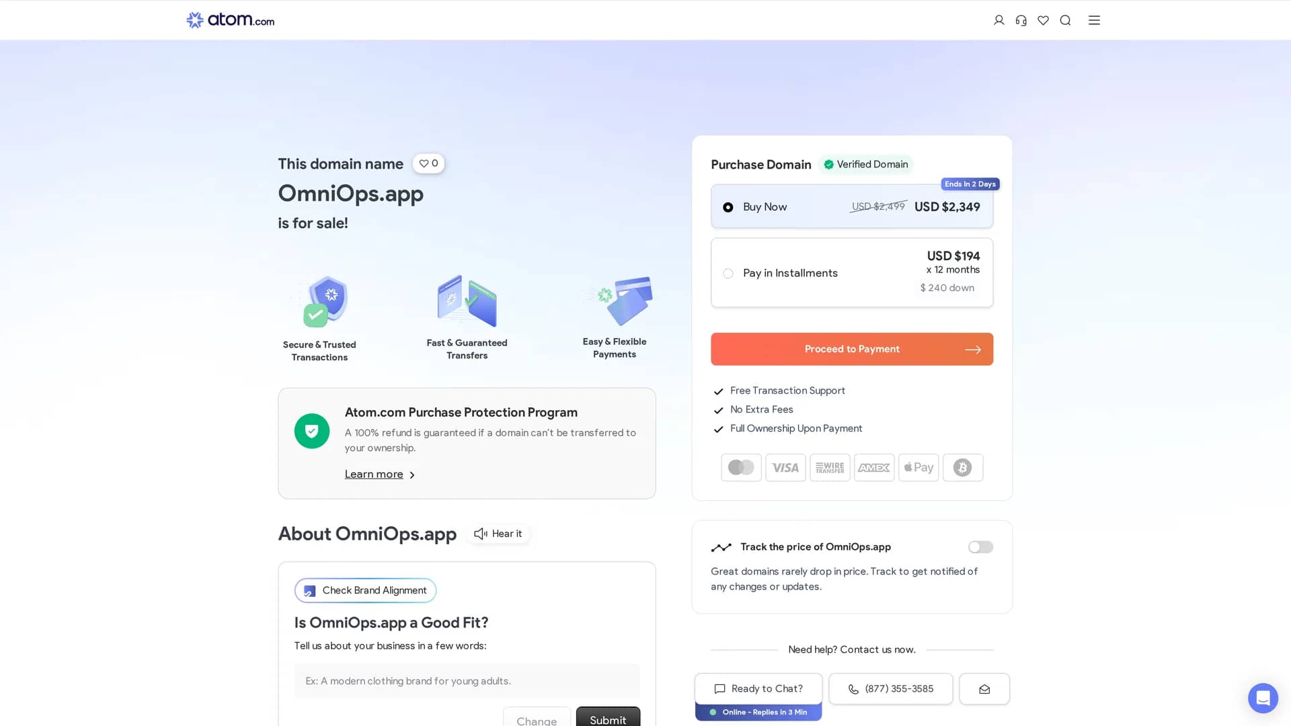Click the Verified Domain badge
Viewport: 1291px width, 726px height.
[866, 164]
